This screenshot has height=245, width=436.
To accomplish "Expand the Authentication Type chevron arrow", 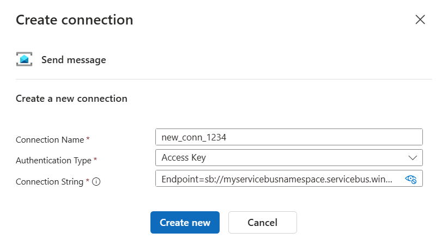I will [412, 158].
